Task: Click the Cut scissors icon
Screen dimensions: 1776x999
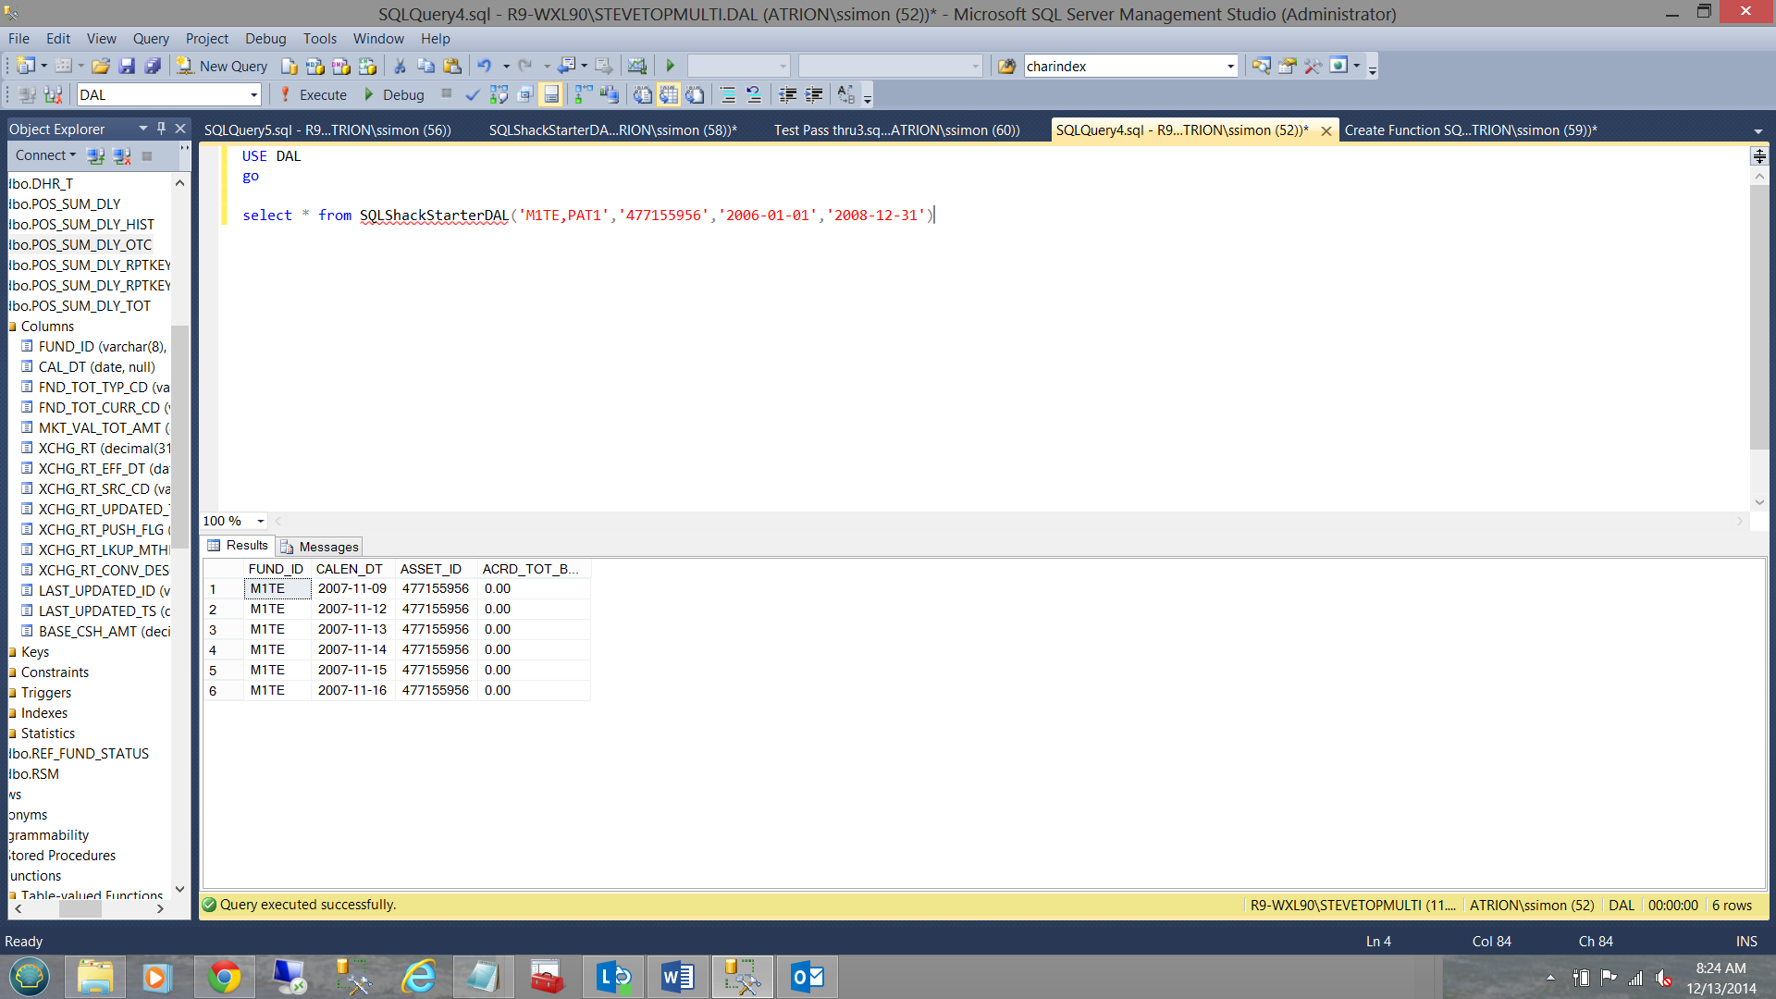Action: pyautogui.click(x=400, y=66)
